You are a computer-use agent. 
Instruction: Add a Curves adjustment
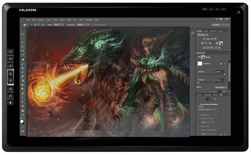212,39
